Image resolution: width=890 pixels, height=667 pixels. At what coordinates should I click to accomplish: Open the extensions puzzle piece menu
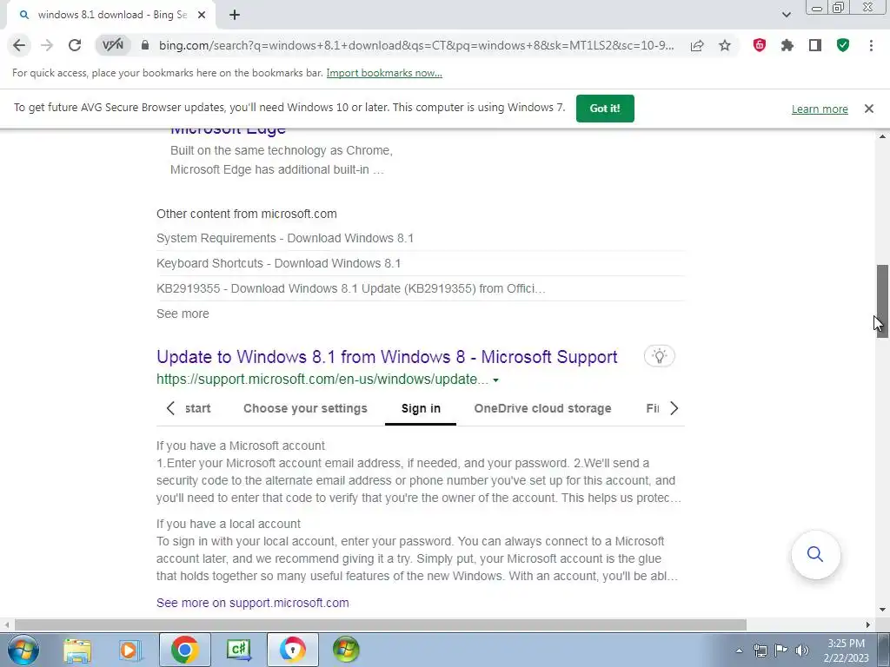click(x=787, y=45)
